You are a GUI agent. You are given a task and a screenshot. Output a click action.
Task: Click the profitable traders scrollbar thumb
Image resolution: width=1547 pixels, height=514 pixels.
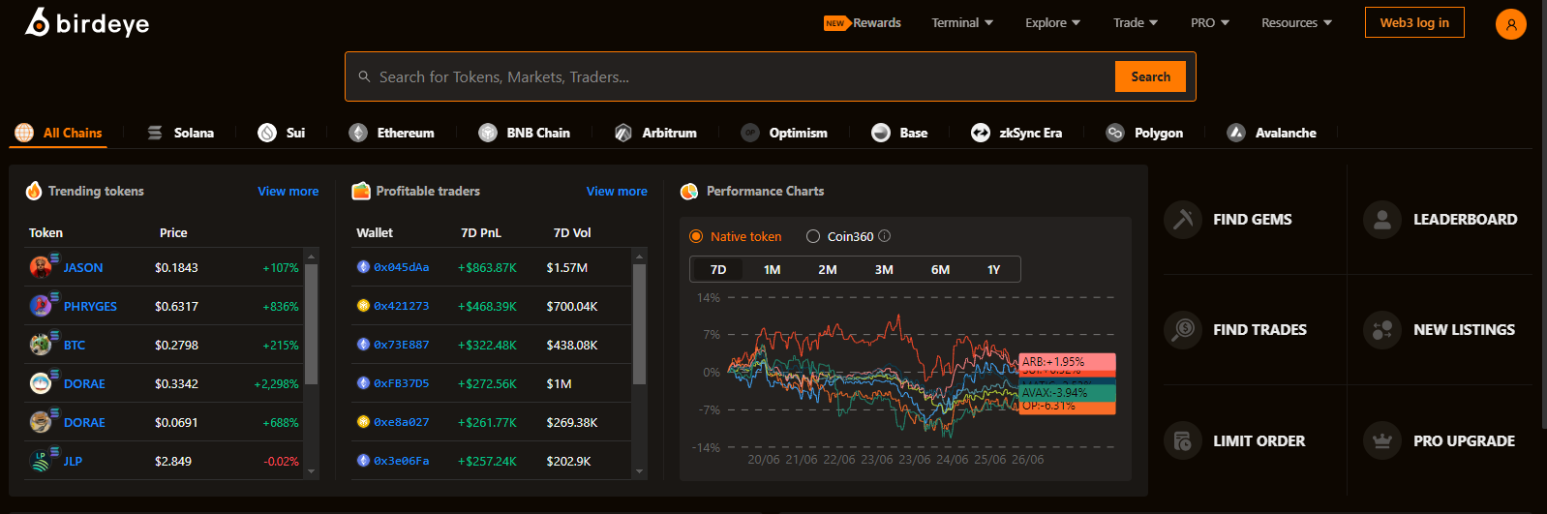639,324
